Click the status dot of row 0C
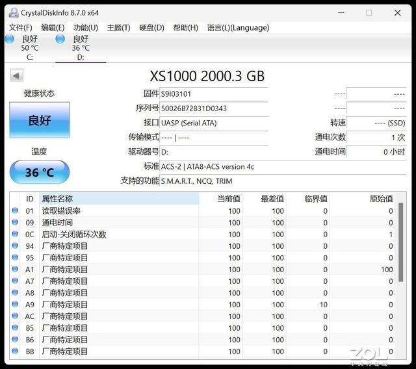 point(15,234)
